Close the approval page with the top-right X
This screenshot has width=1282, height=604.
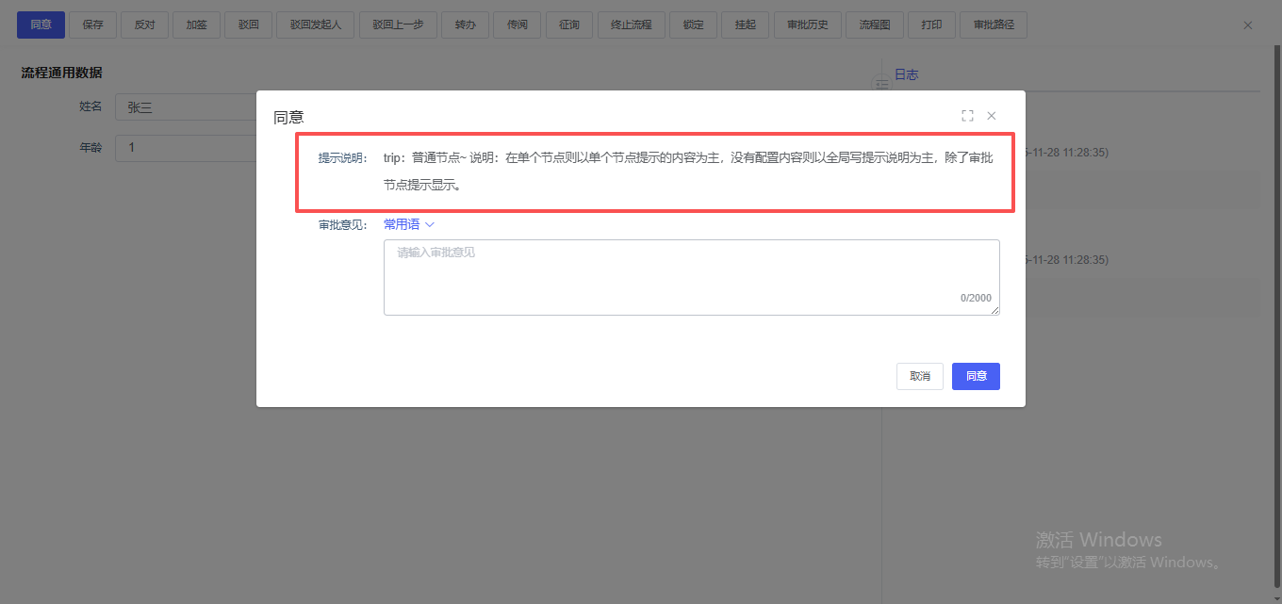pos(1248,25)
